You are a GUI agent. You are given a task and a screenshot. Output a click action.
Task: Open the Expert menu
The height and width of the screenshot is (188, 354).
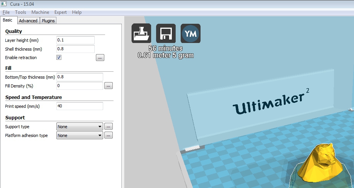[x=60, y=12]
